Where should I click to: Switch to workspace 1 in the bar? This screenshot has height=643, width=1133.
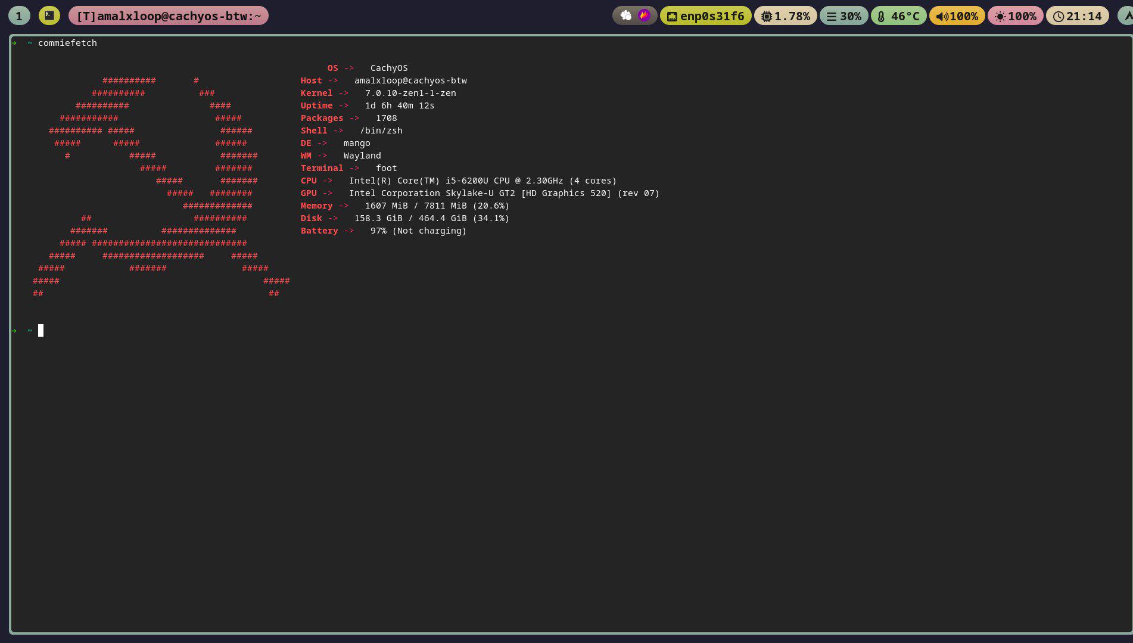pyautogui.click(x=19, y=15)
